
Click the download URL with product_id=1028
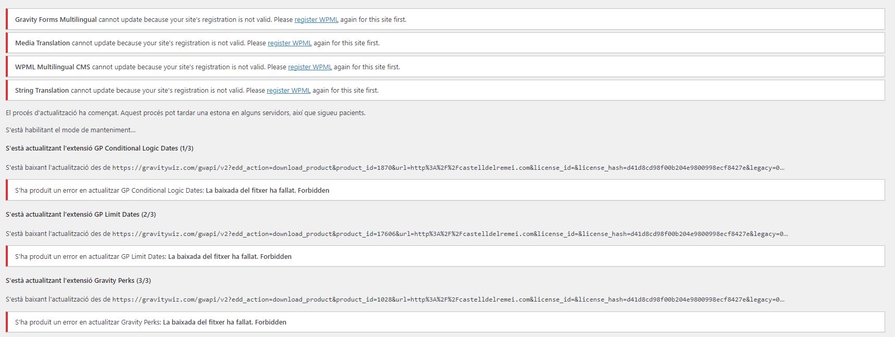[x=448, y=299]
